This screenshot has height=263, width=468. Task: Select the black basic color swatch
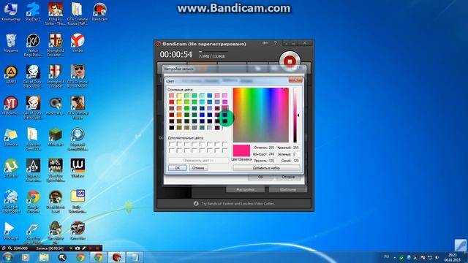click(x=172, y=128)
